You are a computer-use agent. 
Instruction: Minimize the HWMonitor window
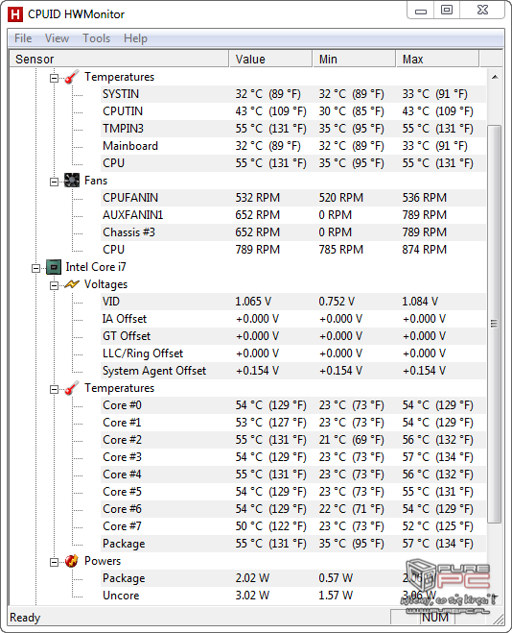(x=421, y=11)
